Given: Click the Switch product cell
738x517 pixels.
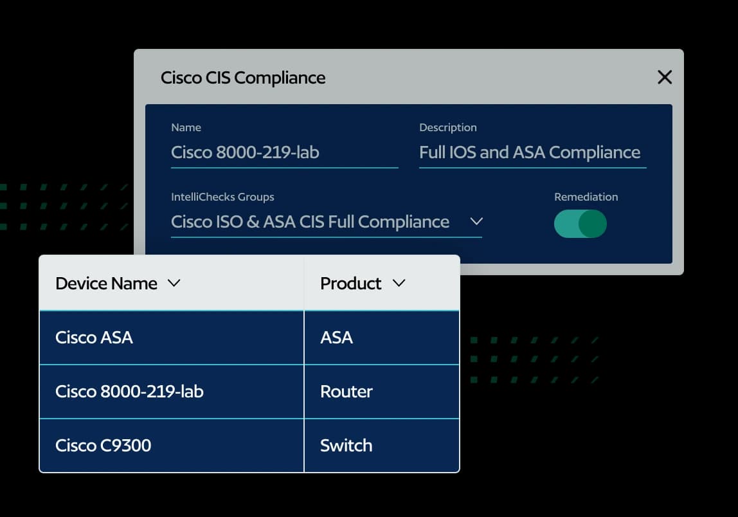Looking at the screenshot, I should tap(382, 446).
